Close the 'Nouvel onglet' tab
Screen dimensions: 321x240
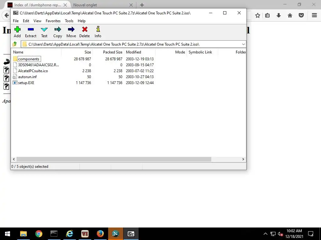pyautogui.click(x=131, y=5)
